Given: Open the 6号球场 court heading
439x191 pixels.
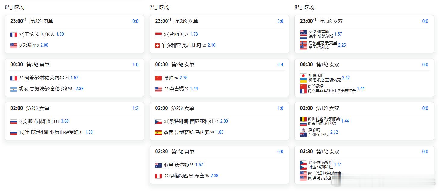Looking at the screenshot, I should 15,7.
